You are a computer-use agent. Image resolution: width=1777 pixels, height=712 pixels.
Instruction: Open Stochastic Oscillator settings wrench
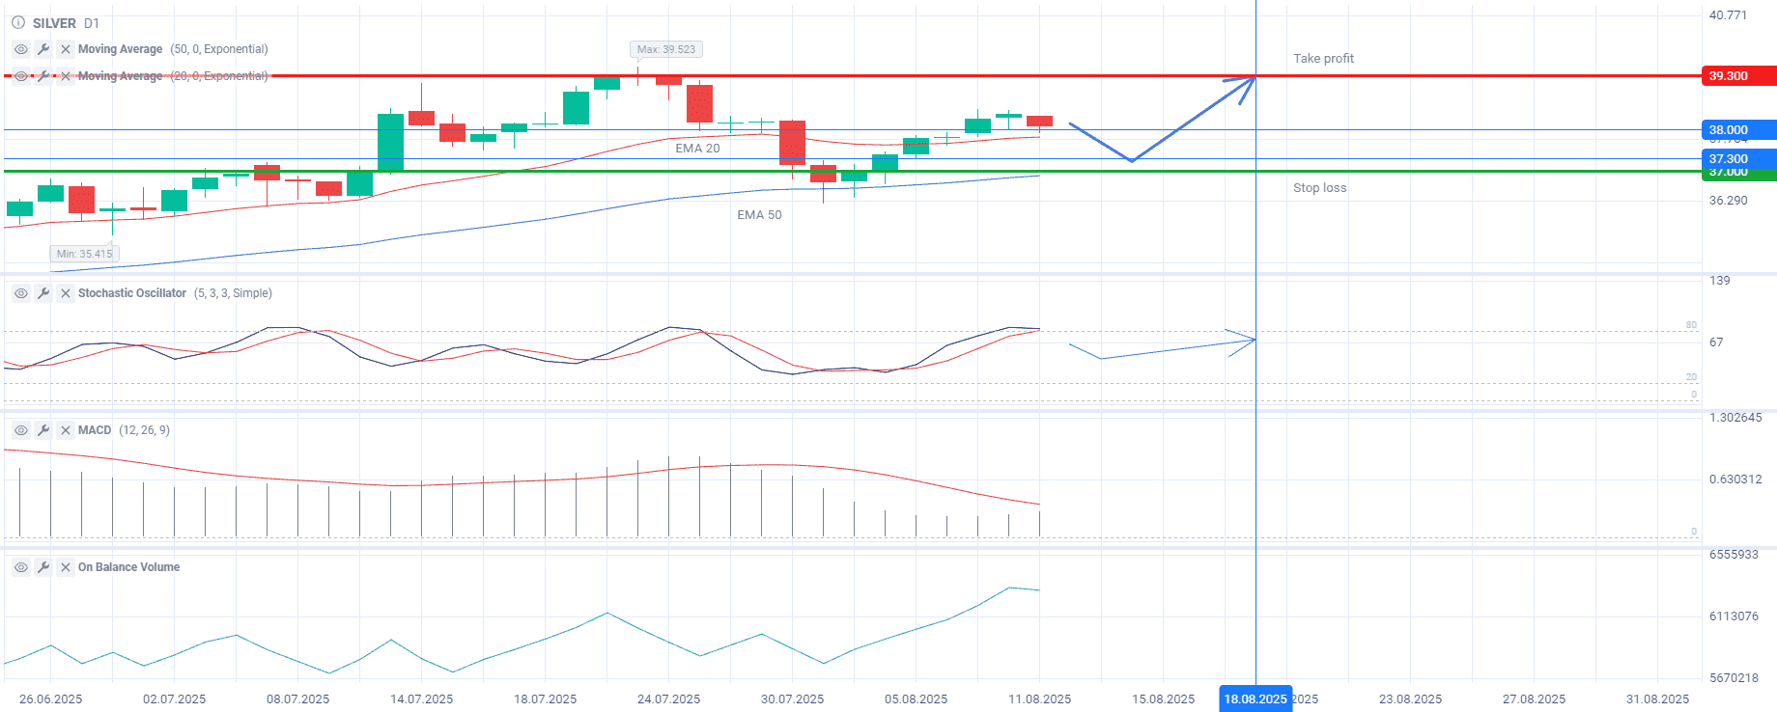coord(43,293)
